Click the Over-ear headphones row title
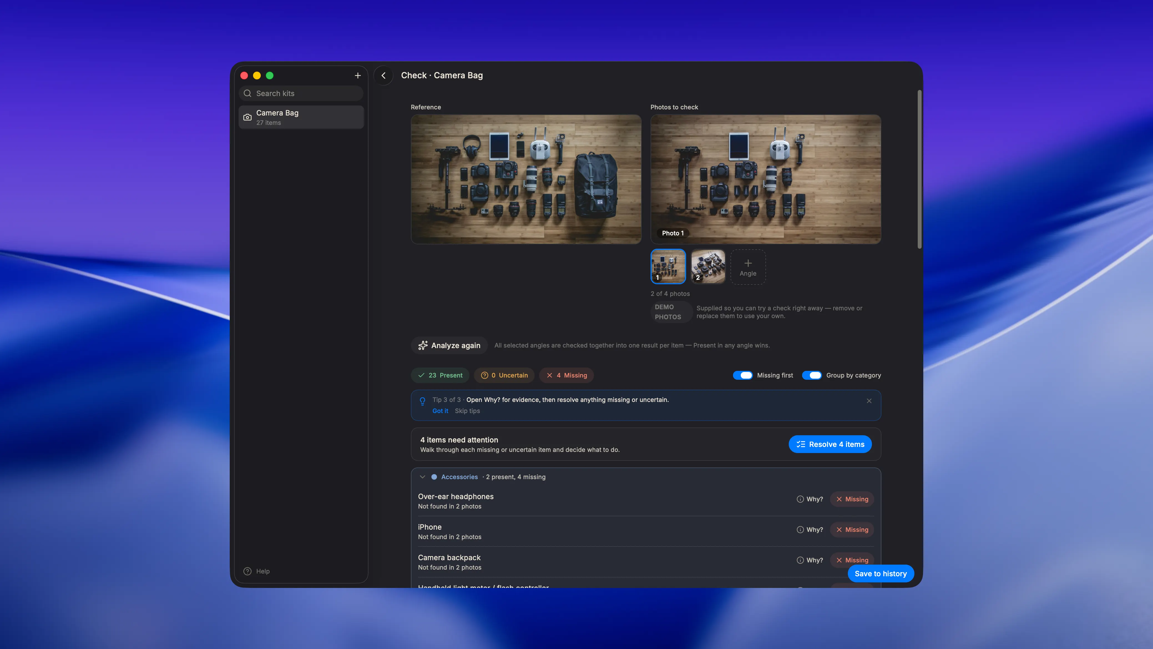The image size is (1153, 649). tap(456, 496)
